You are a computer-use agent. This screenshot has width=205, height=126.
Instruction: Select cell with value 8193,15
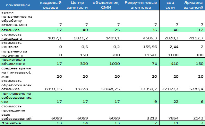tap(53, 89)
